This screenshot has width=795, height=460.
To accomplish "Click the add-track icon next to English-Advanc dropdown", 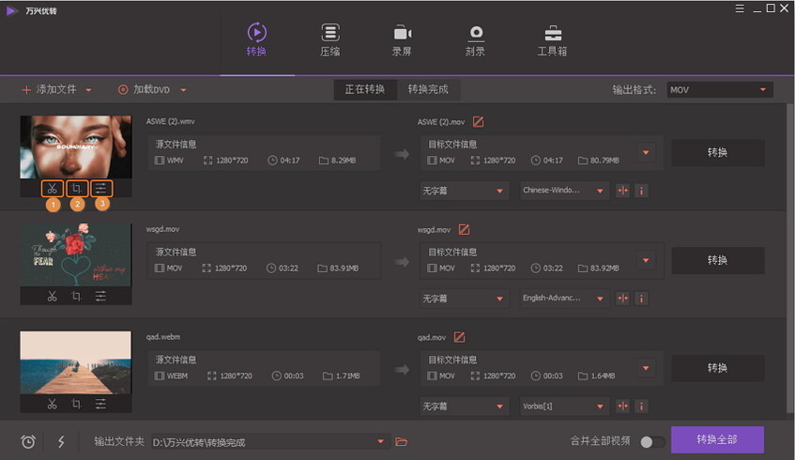I will pos(622,299).
